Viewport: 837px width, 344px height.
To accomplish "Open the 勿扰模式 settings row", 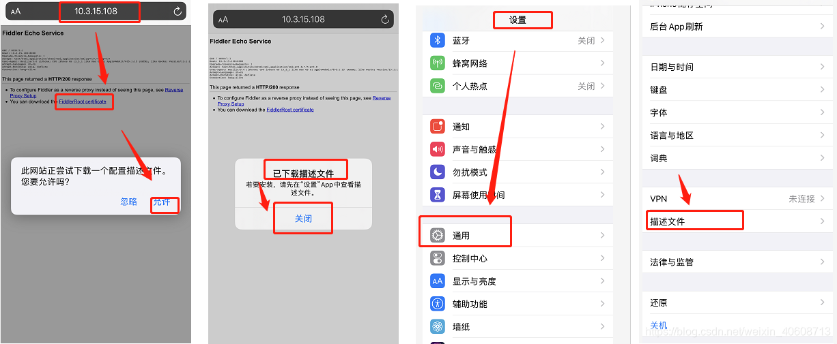I will [x=517, y=172].
